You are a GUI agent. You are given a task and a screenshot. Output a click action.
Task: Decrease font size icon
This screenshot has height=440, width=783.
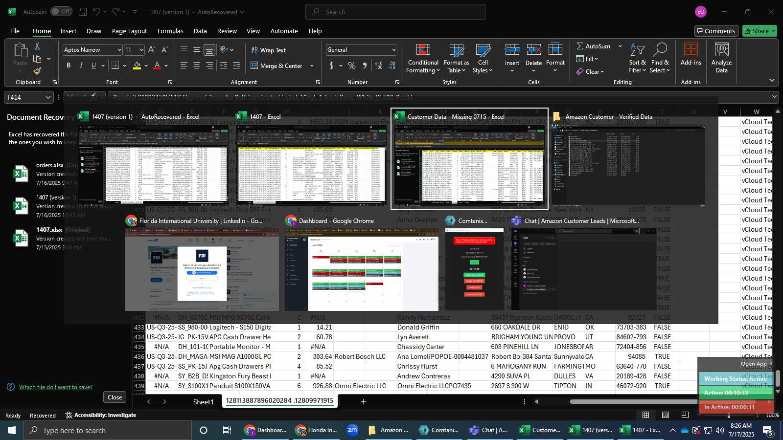164,50
